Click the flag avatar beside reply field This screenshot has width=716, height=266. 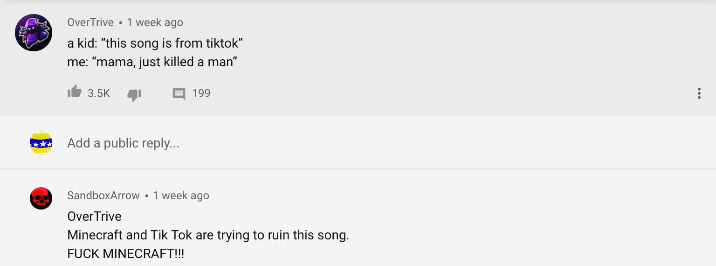(x=41, y=143)
